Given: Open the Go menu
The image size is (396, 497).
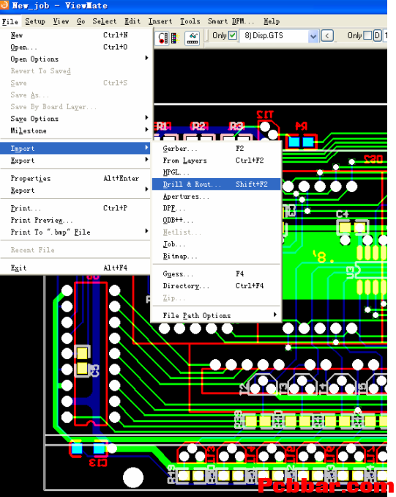Looking at the screenshot, I should coord(81,21).
